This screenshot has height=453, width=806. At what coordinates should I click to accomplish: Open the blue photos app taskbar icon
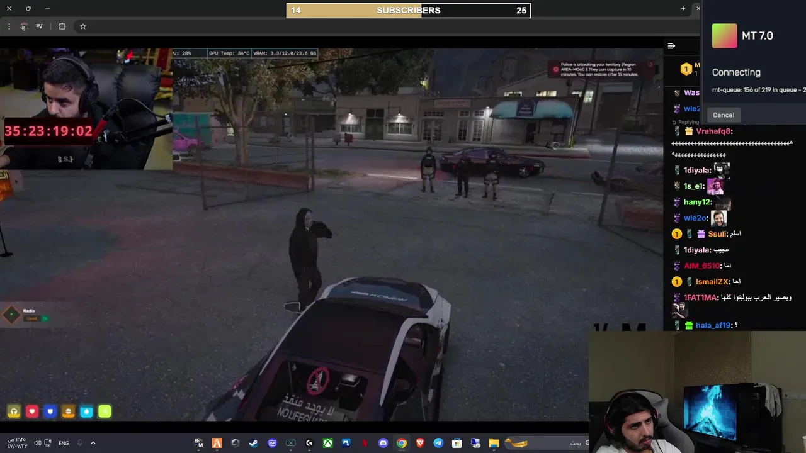tap(346, 443)
